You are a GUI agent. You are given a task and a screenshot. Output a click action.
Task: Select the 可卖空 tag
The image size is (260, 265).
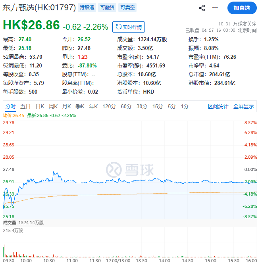pos(127,8)
